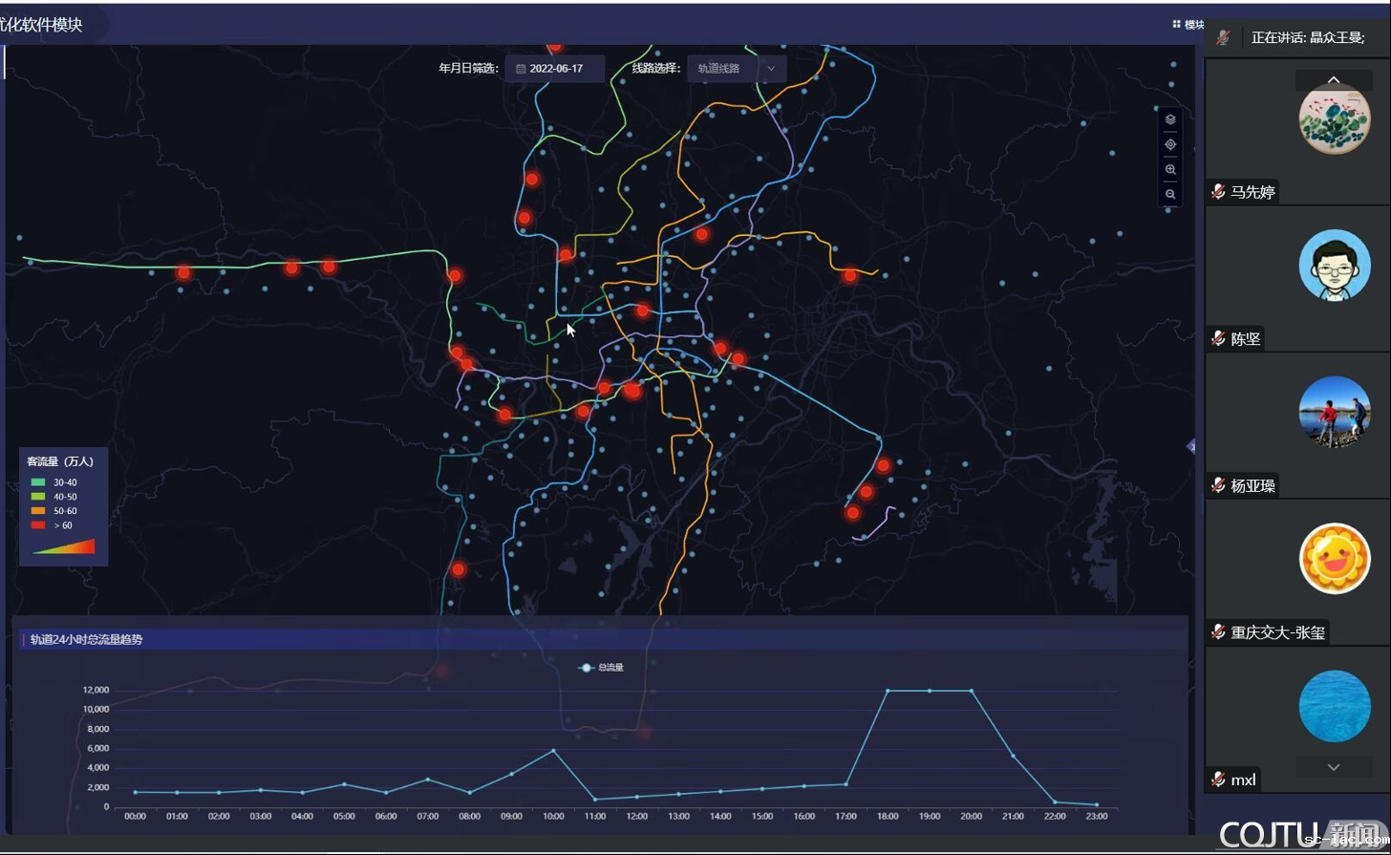Click the date field showing 2022-06-17
Viewport: 1391px width, 855px height.
point(556,69)
